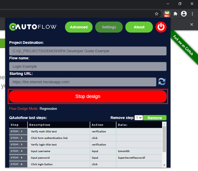Image resolution: width=198 pixels, height=171 pixels.
Task: Click the Data: column header
Action: point(139,125)
